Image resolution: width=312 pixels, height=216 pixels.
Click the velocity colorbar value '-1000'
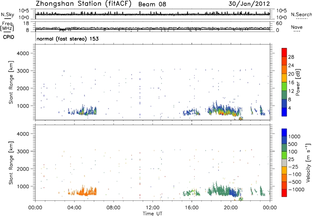click(x=296, y=189)
